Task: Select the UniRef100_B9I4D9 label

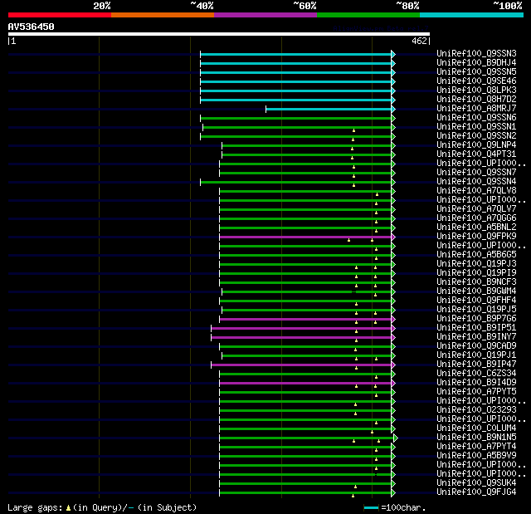Action: click(x=476, y=383)
